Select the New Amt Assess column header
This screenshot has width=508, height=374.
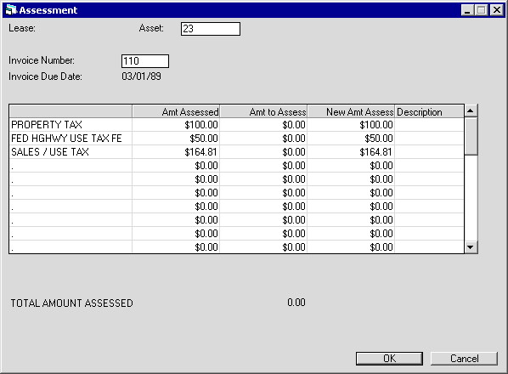pyautogui.click(x=351, y=111)
